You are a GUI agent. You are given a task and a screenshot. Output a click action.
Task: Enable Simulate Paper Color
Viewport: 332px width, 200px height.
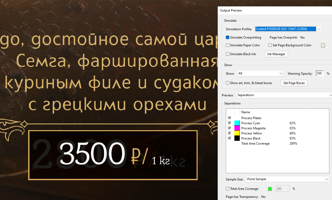coord(227,45)
